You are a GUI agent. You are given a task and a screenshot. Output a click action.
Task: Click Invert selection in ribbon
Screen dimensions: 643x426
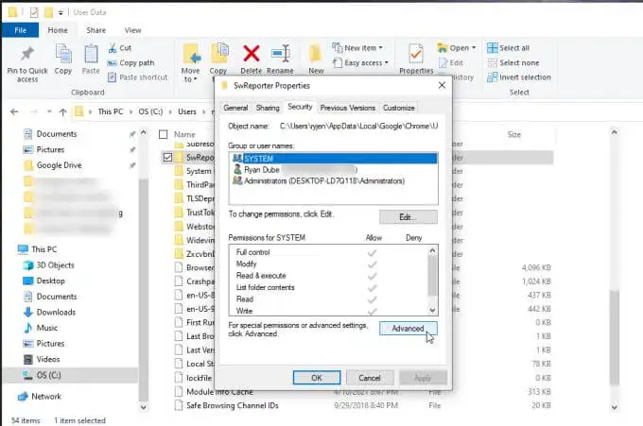click(x=519, y=77)
